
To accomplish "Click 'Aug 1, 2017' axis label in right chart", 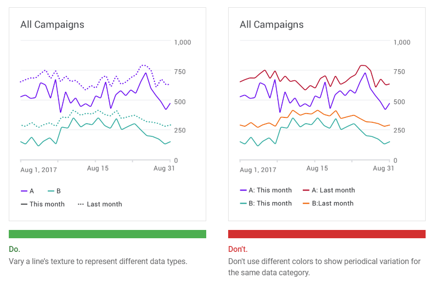I will (258, 169).
